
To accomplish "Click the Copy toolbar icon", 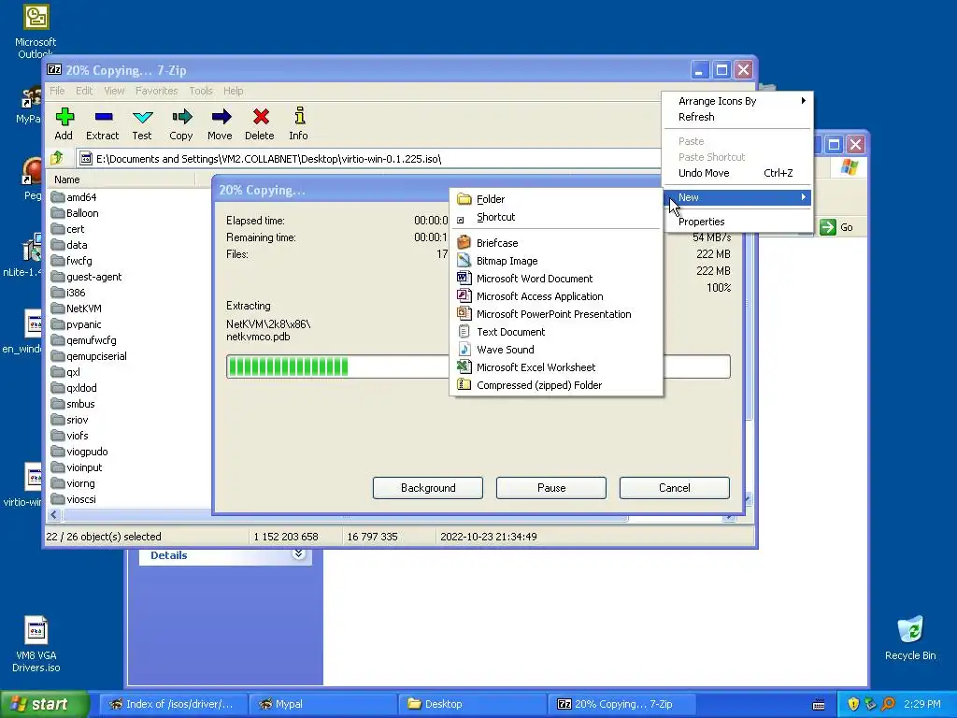I will [181, 124].
